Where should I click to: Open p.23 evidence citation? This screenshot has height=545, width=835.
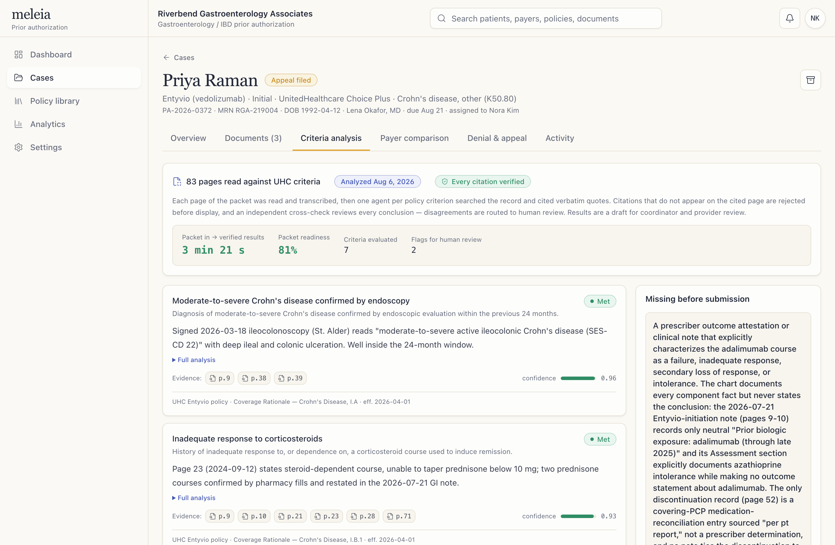click(326, 516)
